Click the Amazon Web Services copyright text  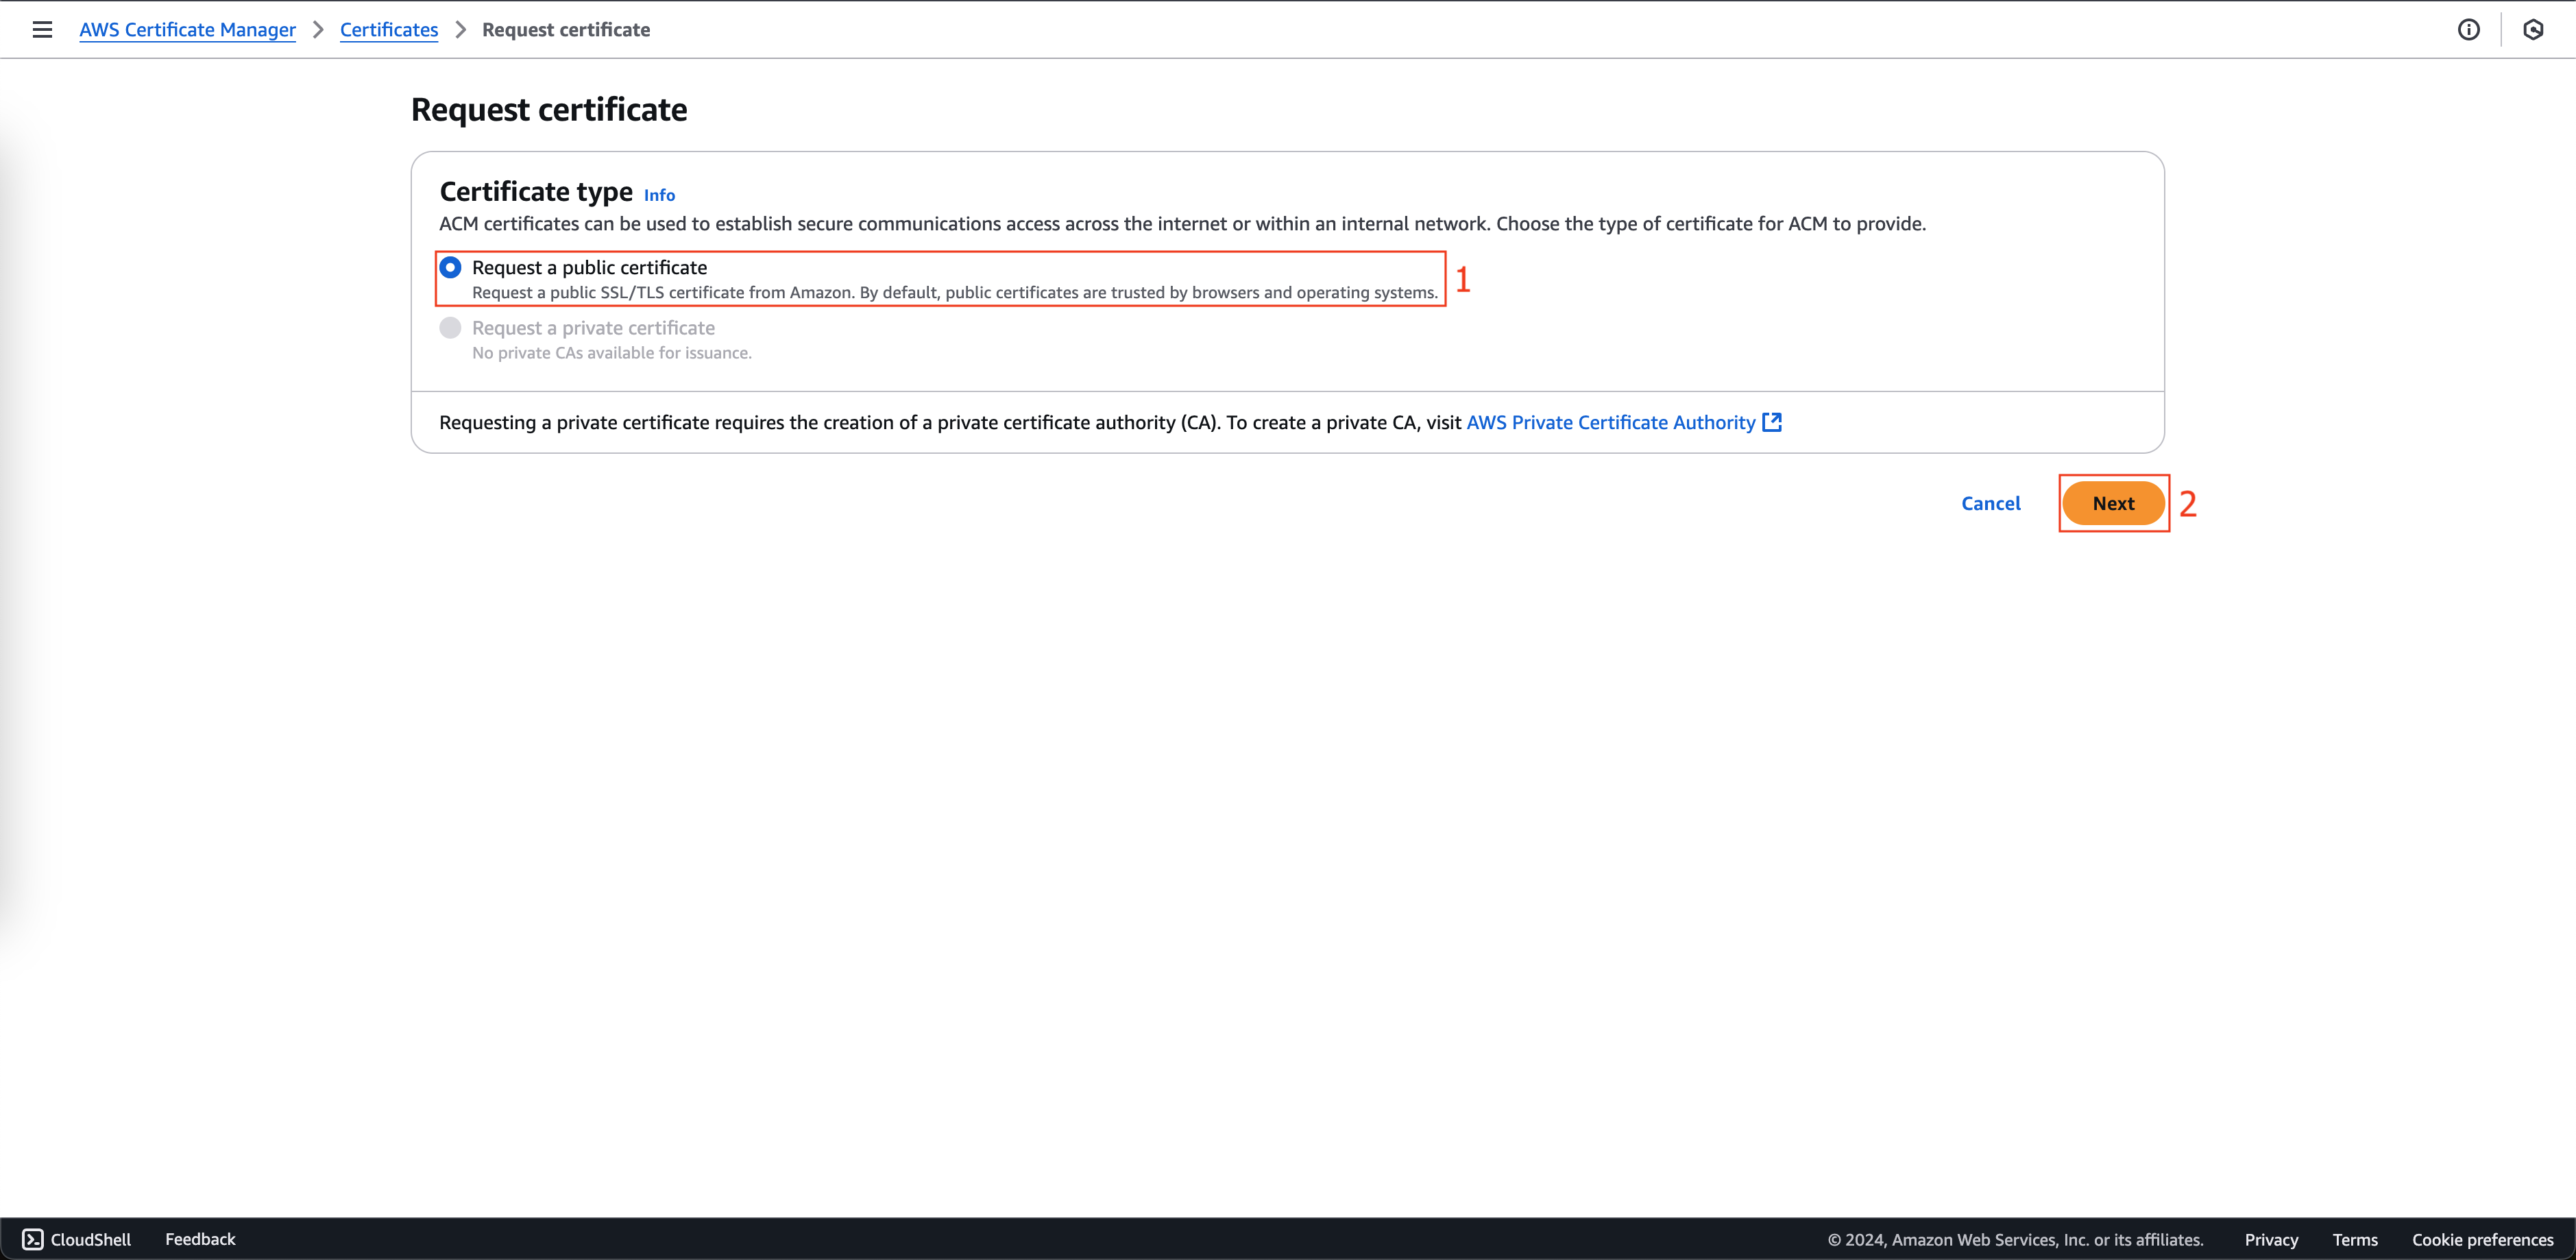coord(2015,1240)
